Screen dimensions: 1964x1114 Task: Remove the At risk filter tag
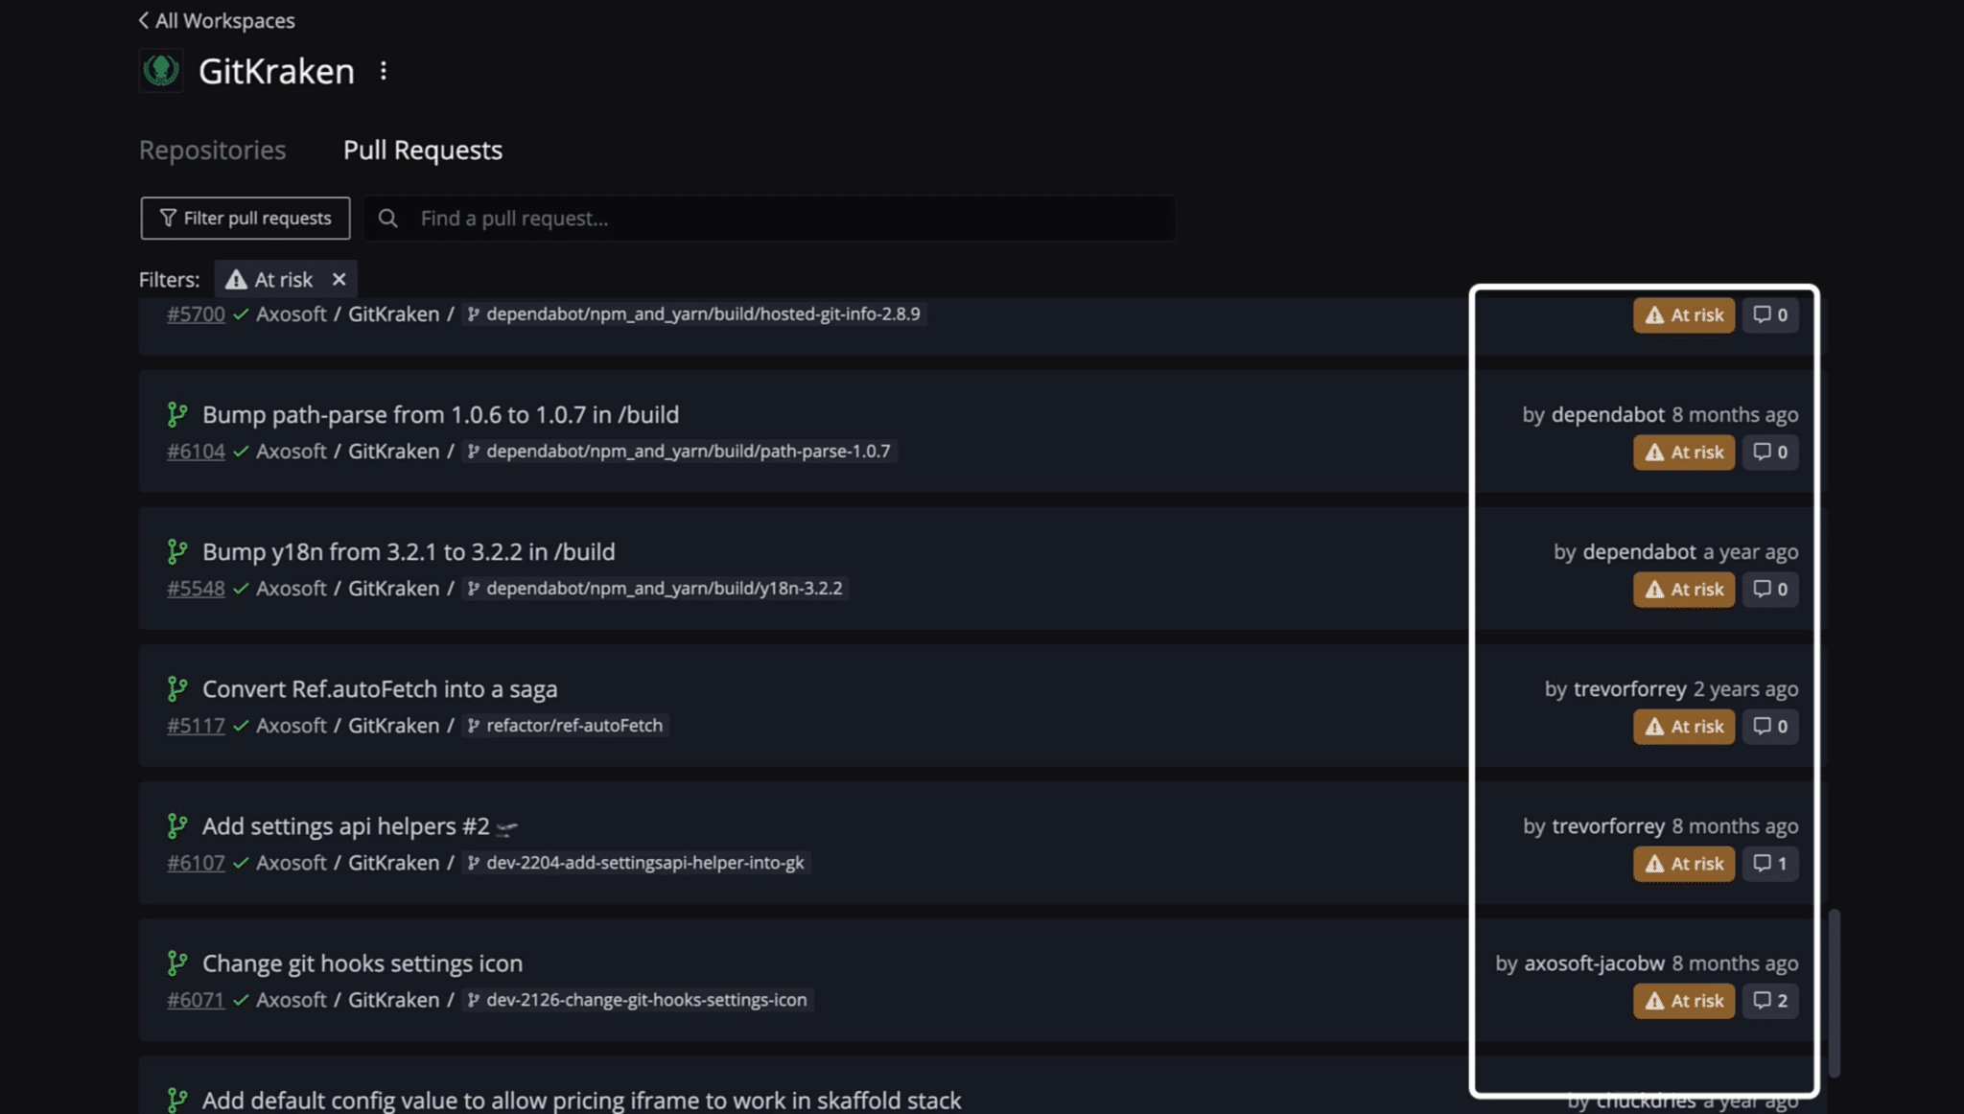pos(338,279)
